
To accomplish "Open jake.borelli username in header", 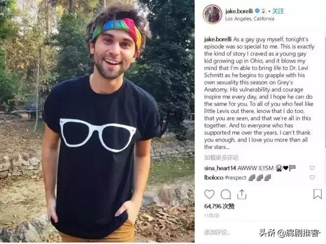I will point(239,11).
